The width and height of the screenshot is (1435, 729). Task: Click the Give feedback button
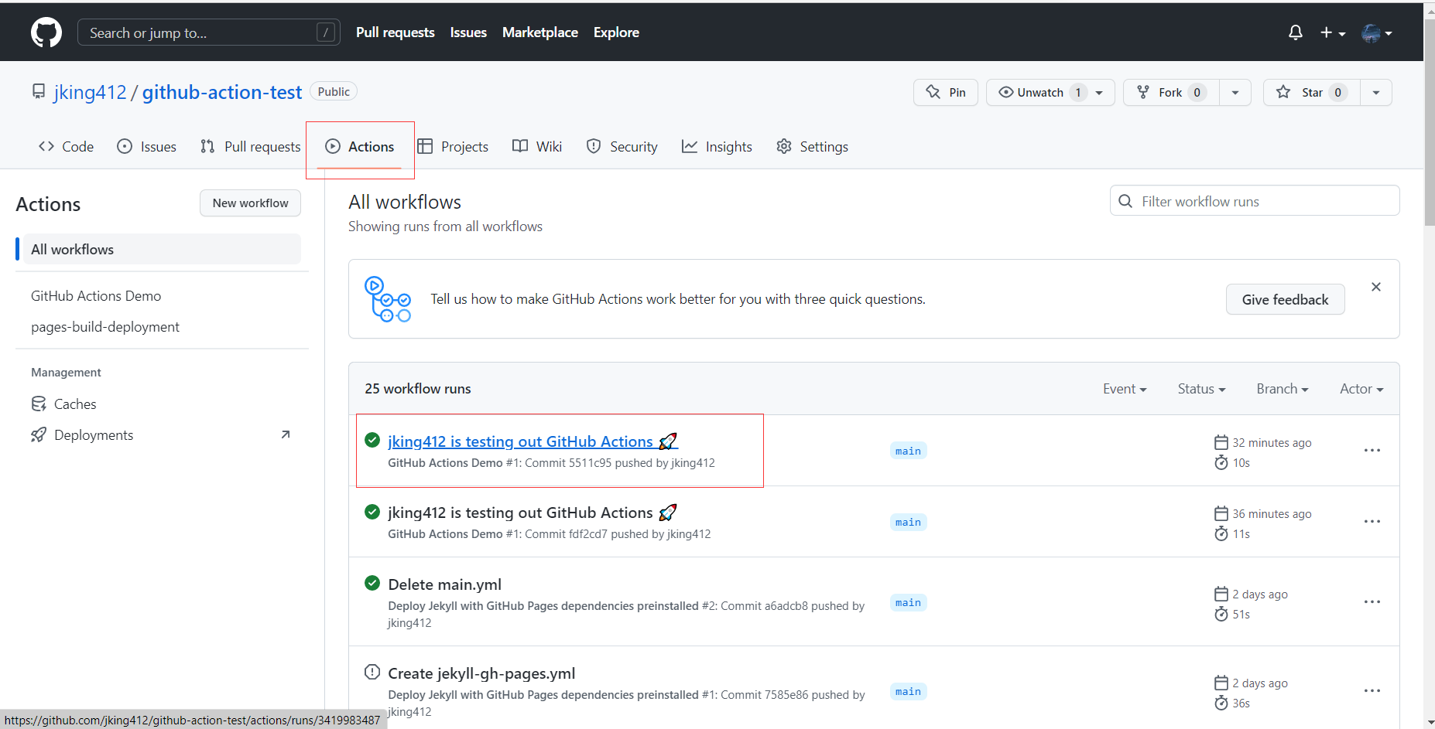click(1285, 299)
